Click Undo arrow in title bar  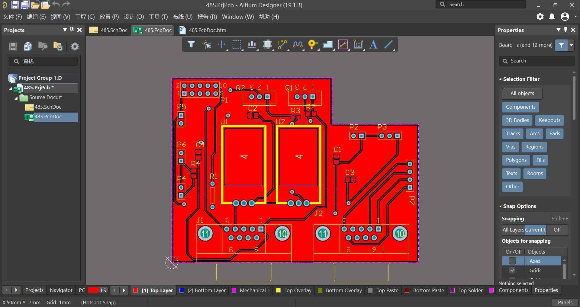pos(56,5)
